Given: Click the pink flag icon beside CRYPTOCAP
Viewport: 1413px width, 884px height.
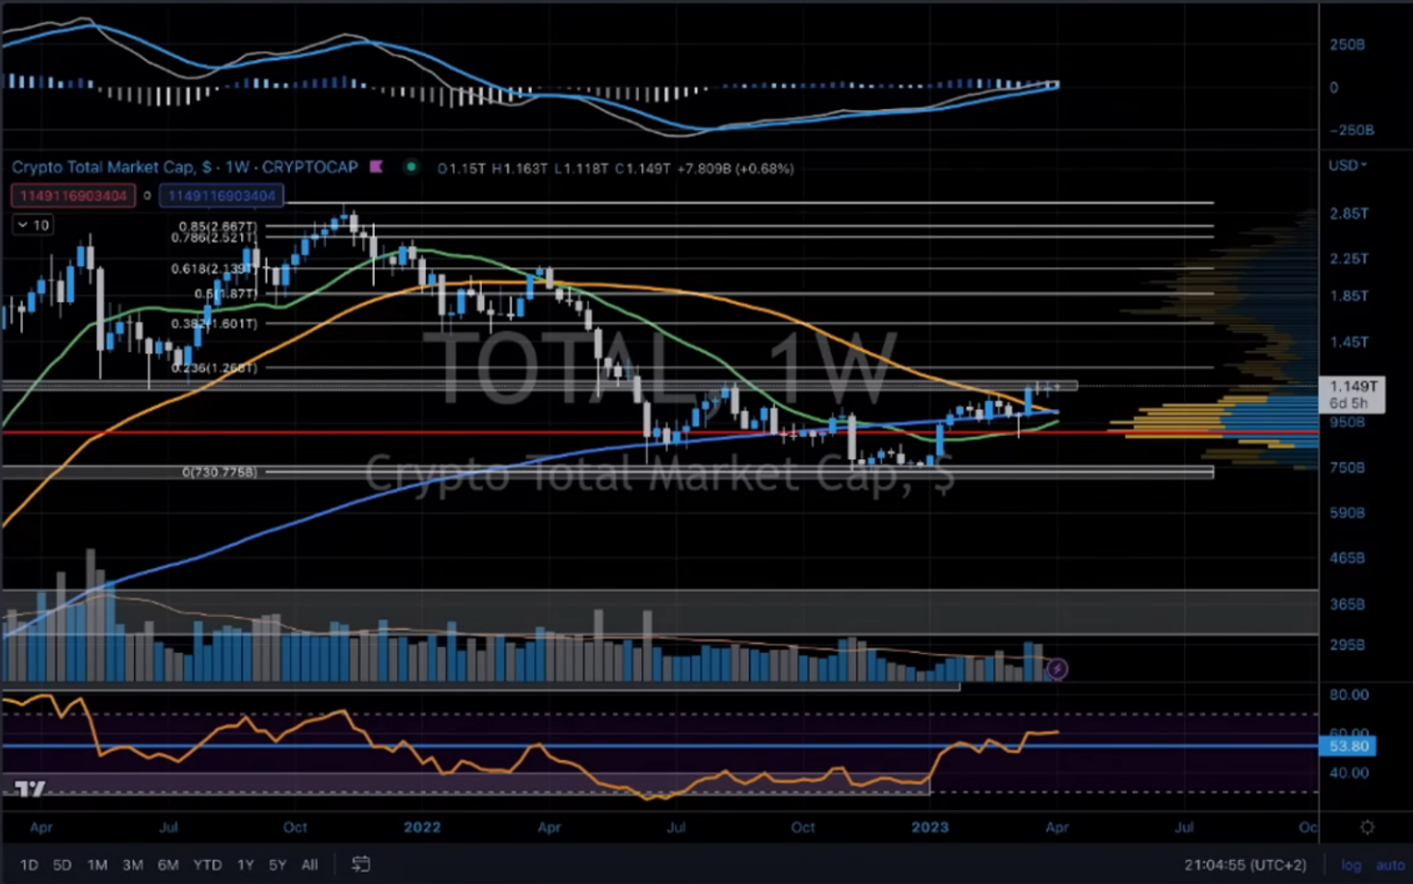Looking at the screenshot, I should point(377,167).
